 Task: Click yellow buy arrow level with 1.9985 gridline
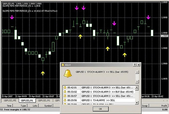pos(108,49)
